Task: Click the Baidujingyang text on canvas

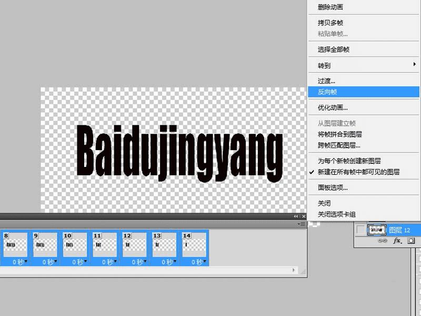Action: coord(179,153)
